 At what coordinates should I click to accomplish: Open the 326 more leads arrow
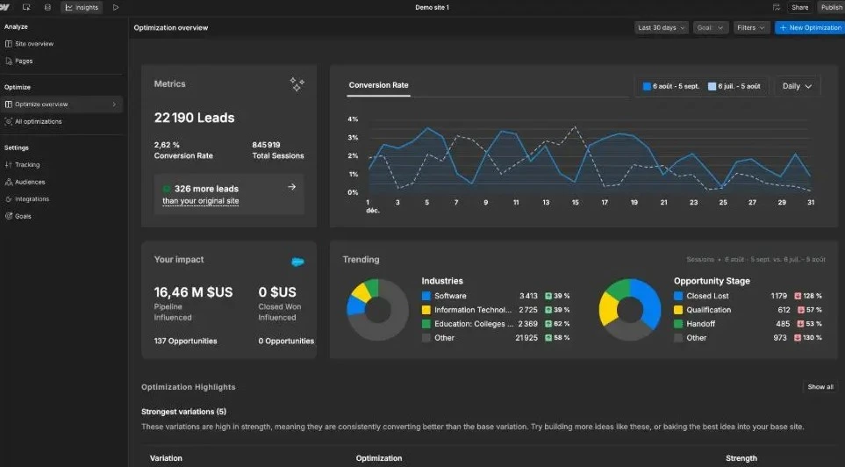[x=291, y=187]
